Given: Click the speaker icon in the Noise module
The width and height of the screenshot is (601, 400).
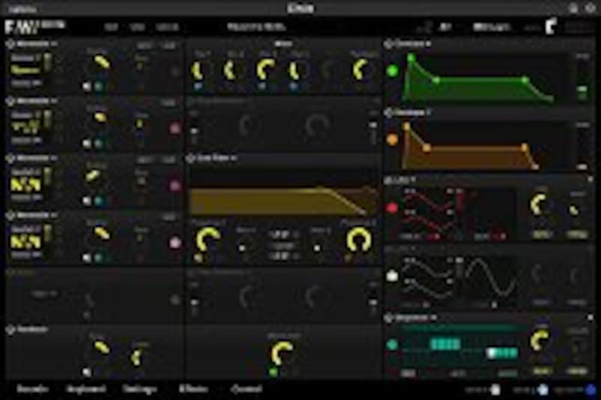Looking at the screenshot, I should (87, 371).
